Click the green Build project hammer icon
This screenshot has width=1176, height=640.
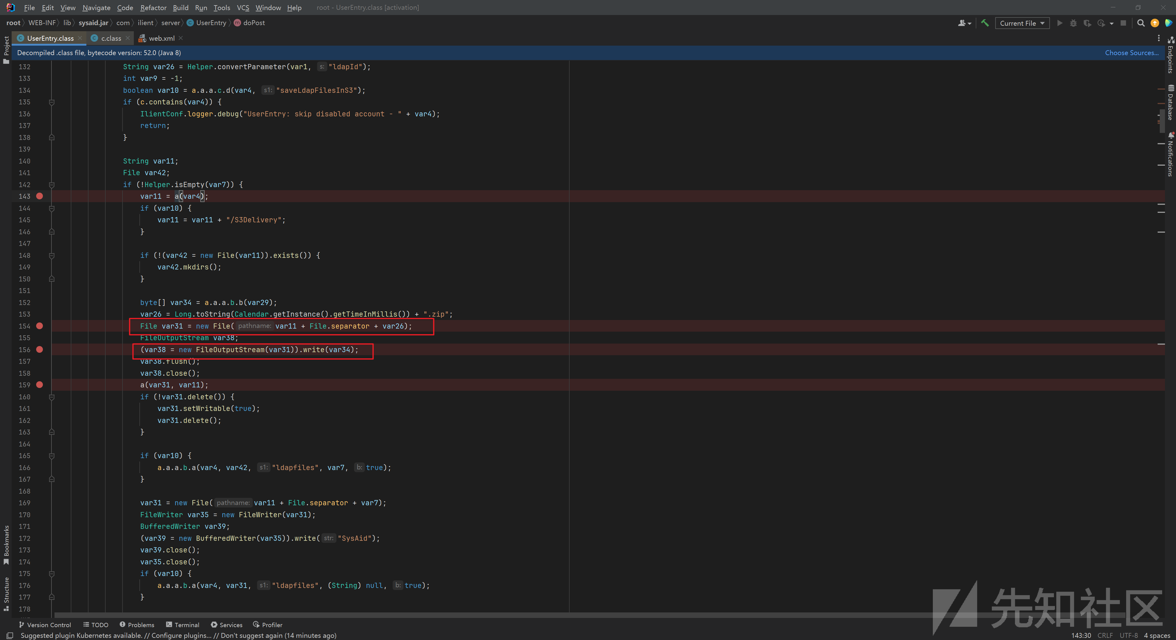(985, 23)
